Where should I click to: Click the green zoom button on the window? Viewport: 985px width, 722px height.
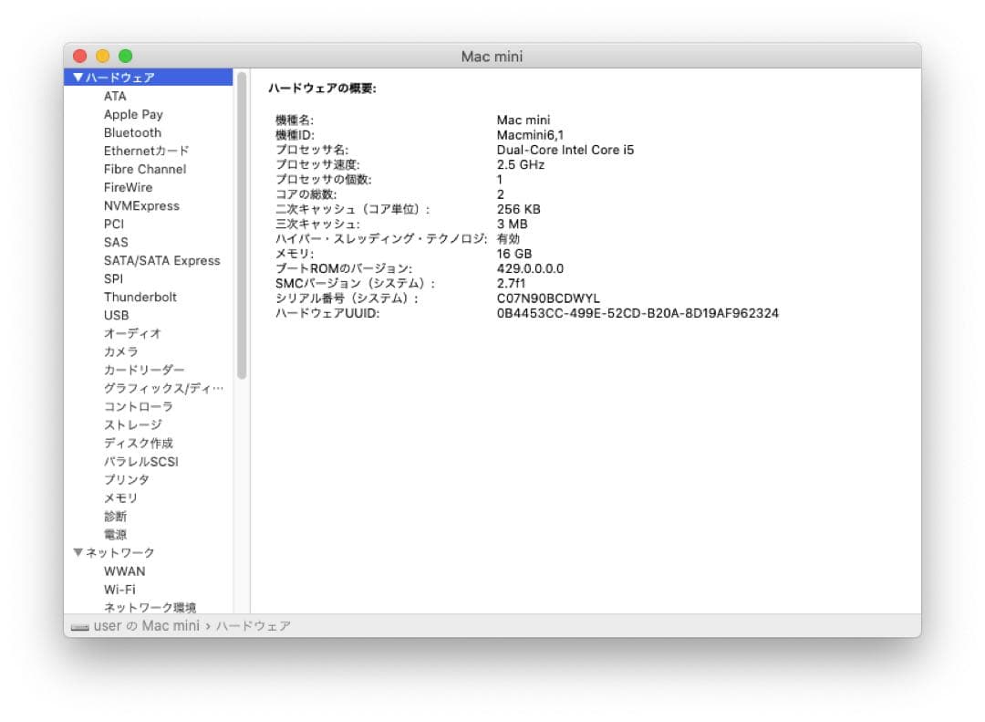click(125, 56)
